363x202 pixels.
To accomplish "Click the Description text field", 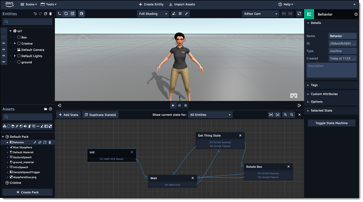I will click(x=331, y=70).
